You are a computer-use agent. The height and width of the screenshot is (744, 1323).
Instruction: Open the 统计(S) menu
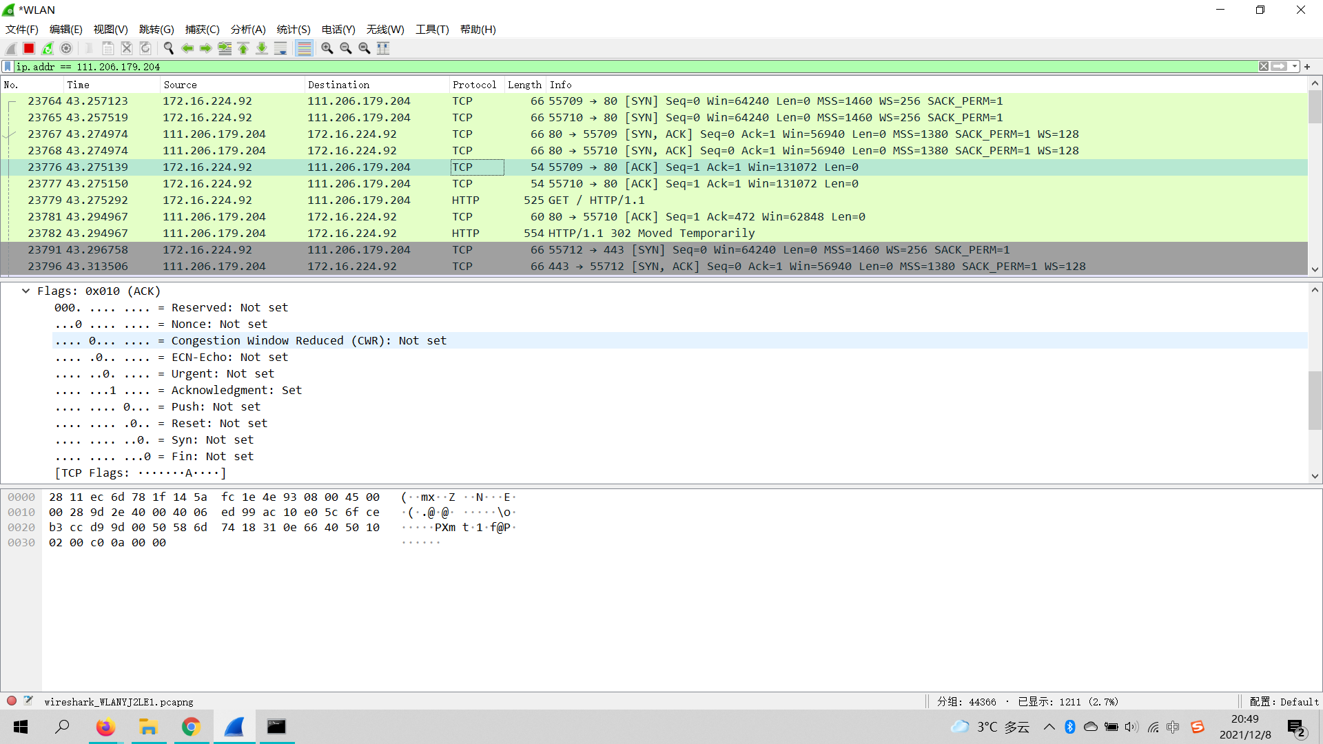click(293, 30)
